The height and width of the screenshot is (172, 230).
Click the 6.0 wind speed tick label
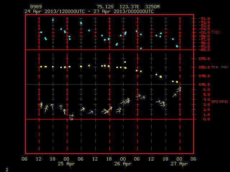206,90
